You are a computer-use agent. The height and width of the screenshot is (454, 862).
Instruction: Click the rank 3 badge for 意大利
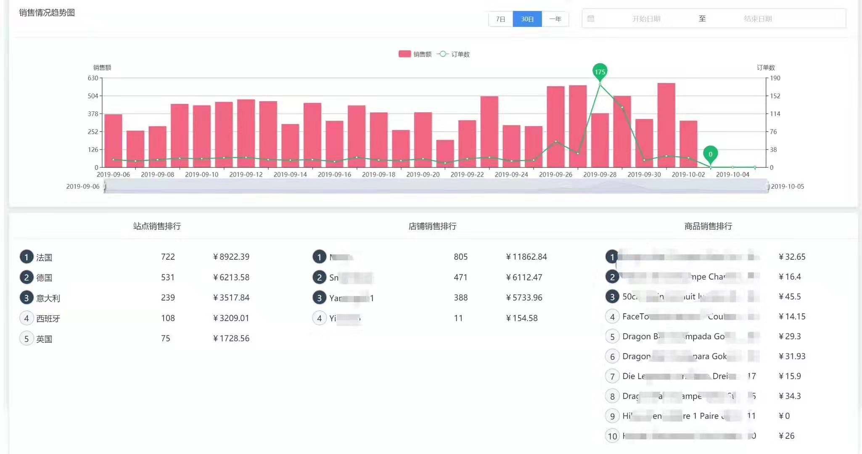[x=26, y=298]
